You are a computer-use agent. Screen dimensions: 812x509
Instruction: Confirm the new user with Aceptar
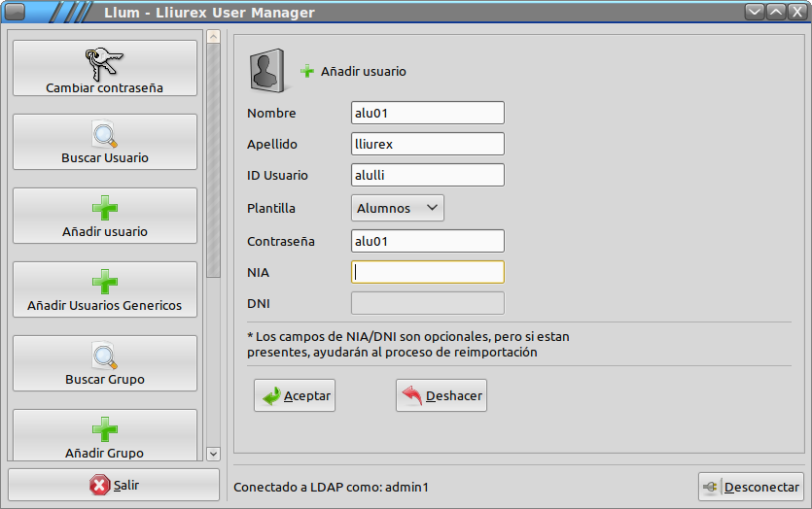pos(295,395)
